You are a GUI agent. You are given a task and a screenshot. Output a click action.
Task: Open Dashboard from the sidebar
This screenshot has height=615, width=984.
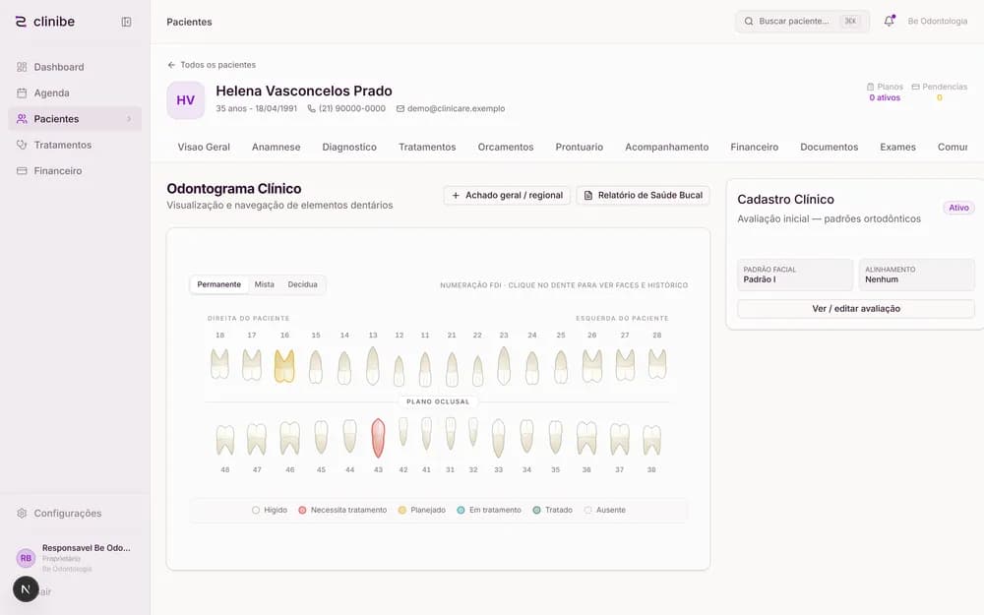(x=75, y=67)
